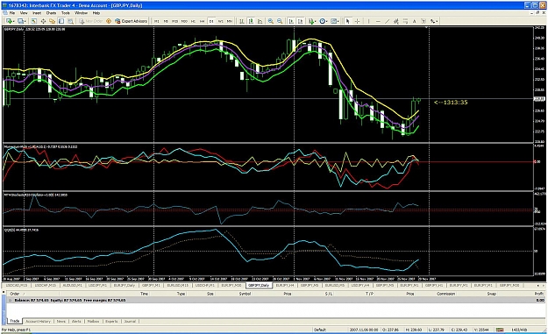The image size is (548, 334).
Task: Switch chart to line chart style
Action: (x=260, y=21)
